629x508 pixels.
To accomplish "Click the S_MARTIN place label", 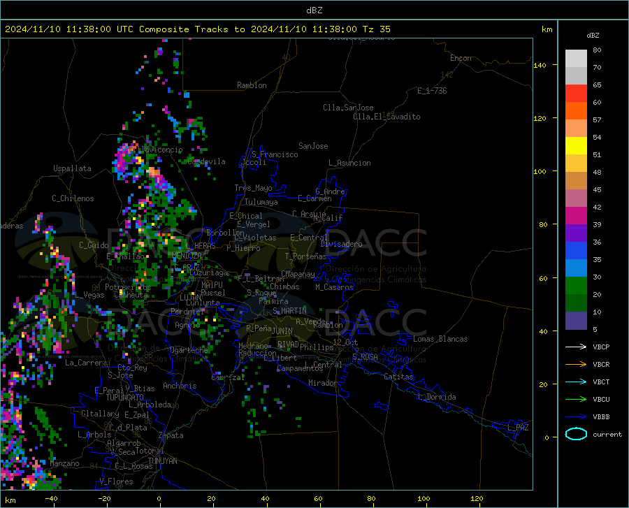I will coord(289,311).
